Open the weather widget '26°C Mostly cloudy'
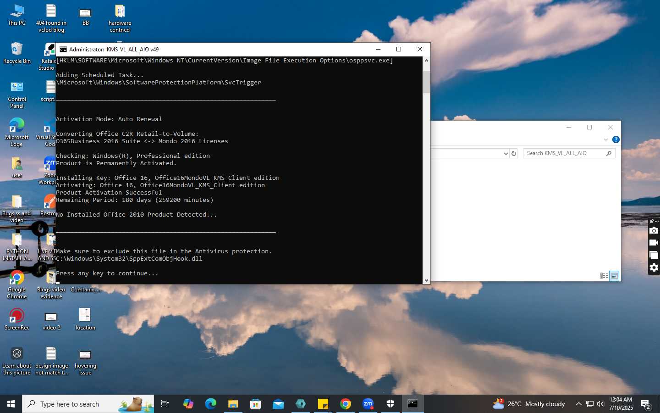 point(529,404)
